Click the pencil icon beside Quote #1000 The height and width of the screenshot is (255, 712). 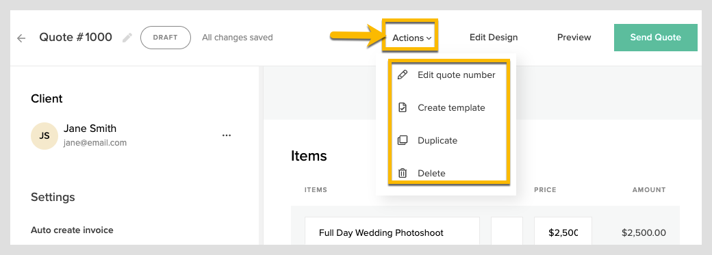127,38
